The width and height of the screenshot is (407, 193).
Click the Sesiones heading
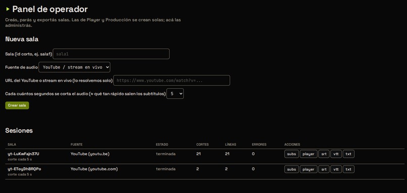(19, 131)
